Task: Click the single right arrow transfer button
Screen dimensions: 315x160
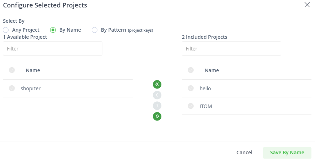Action: click(x=157, y=106)
